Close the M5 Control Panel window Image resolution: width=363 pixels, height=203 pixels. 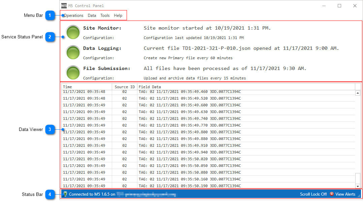pos(355,6)
